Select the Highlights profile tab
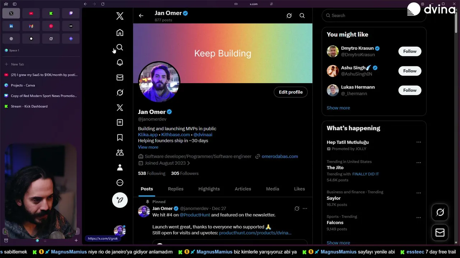 click(x=209, y=189)
